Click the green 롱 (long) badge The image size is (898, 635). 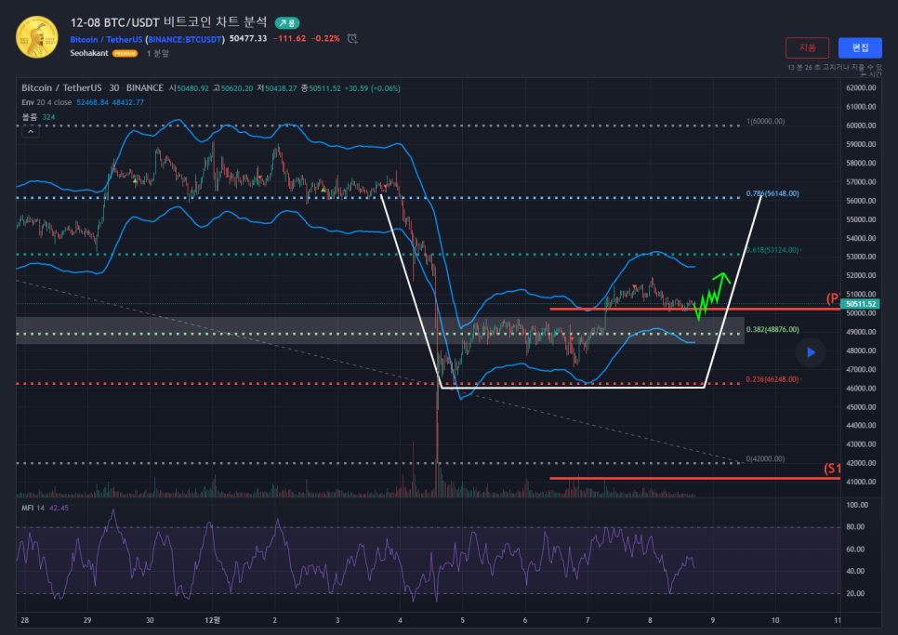click(x=287, y=22)
